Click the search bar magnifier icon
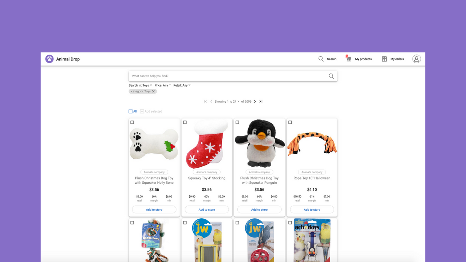 pos(331,76)
